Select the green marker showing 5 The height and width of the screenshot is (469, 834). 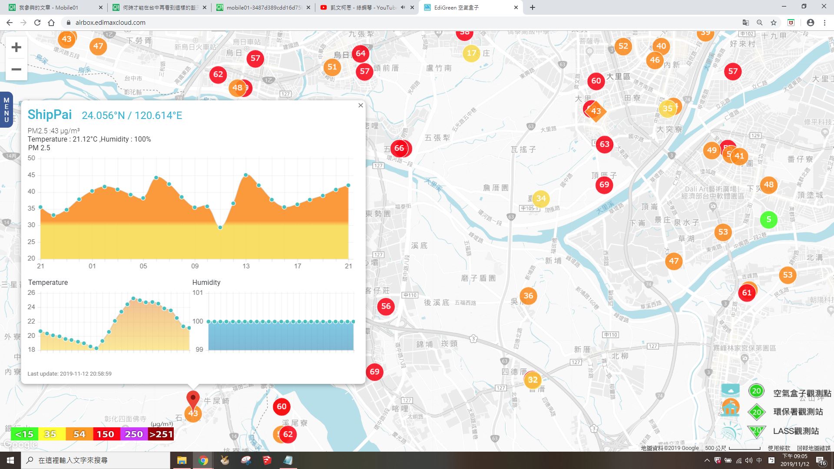tap(769, 220)
